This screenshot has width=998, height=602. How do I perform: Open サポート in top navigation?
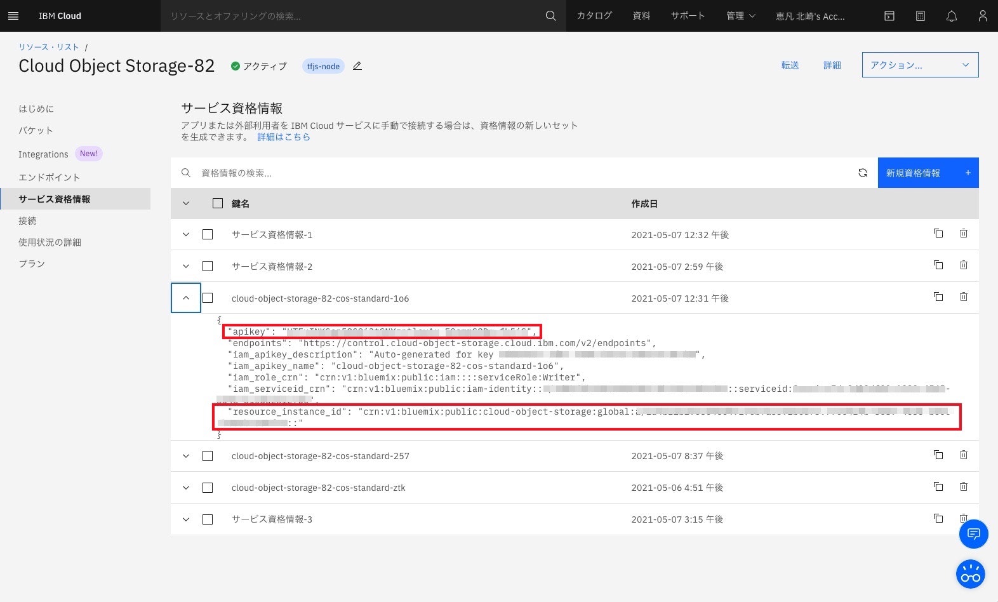[688, 16]
